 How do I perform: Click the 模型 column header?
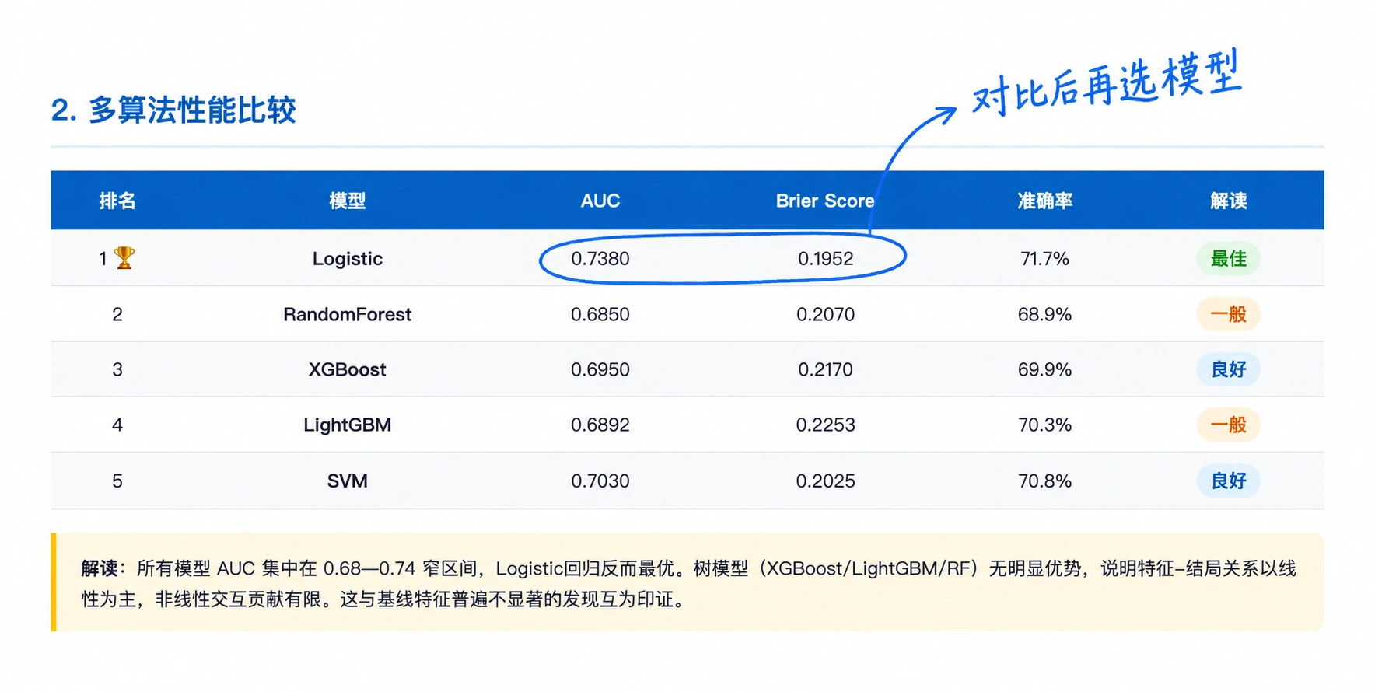347,201
